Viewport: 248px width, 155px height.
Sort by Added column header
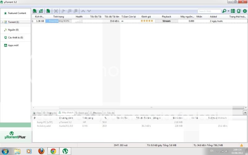coord(213,17)
